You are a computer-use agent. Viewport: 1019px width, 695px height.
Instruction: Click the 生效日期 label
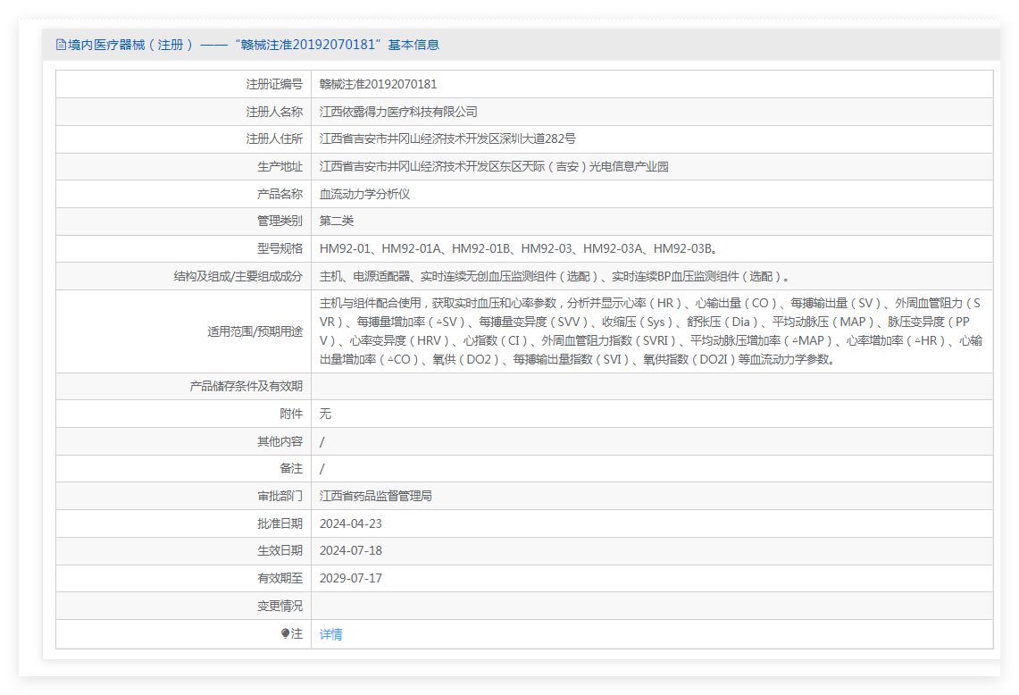280,550
